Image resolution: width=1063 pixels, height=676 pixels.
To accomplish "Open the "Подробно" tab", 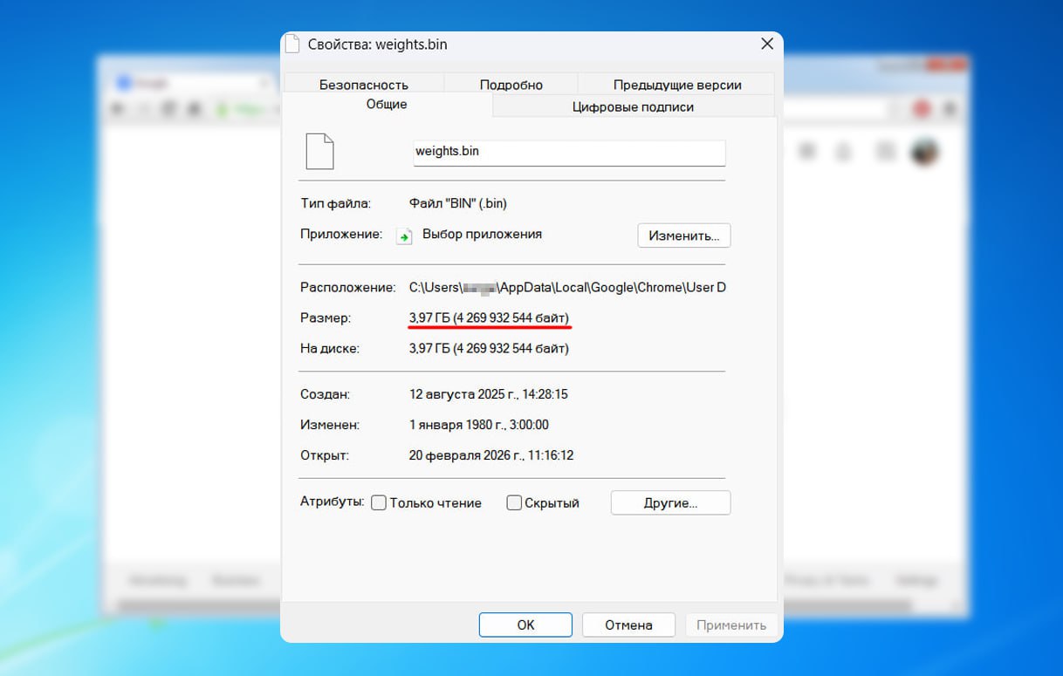I will [x=511, y=85].
